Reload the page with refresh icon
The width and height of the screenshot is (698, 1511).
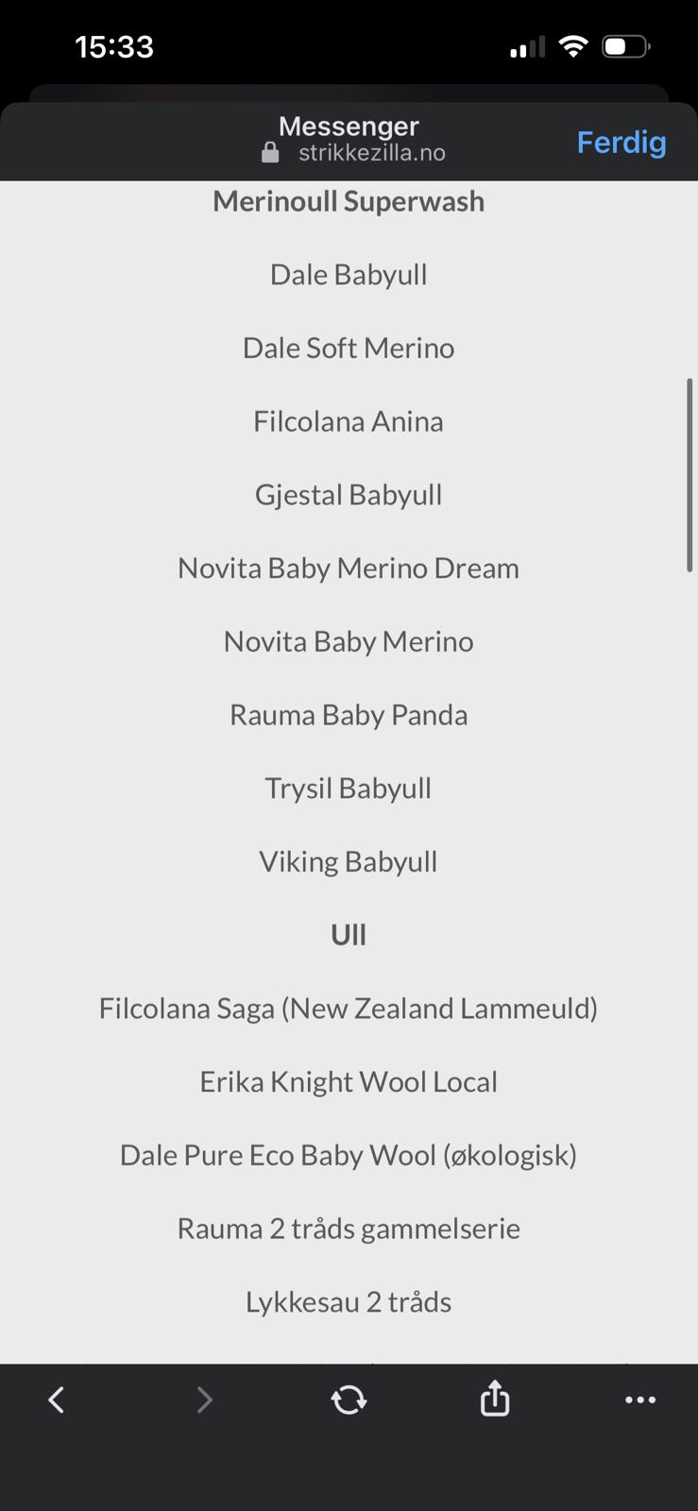click(x=349, y=1400)
